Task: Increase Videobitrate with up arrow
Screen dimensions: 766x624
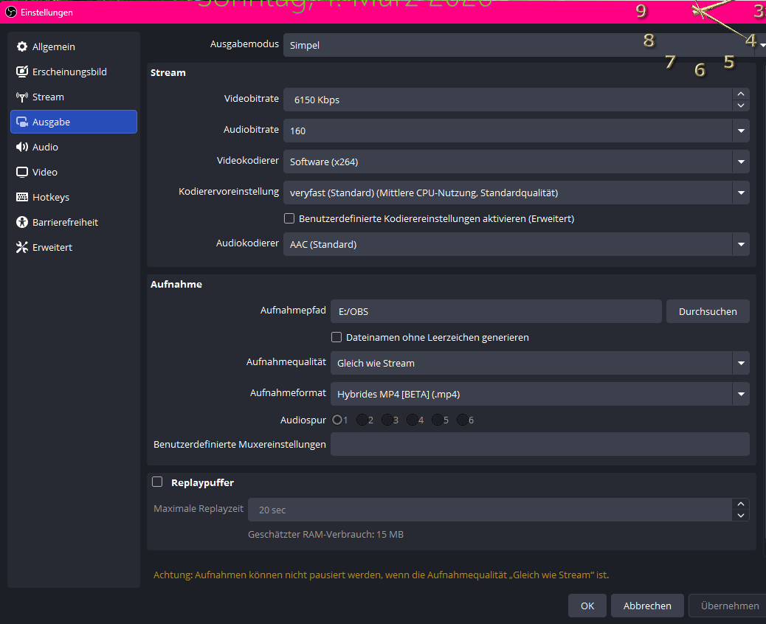Action: click(x=741, y=94)
